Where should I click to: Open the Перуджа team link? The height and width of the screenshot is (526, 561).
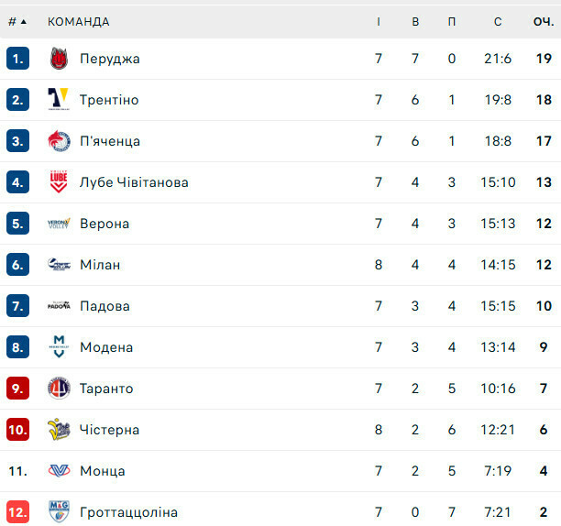click(x=110, y=59)
